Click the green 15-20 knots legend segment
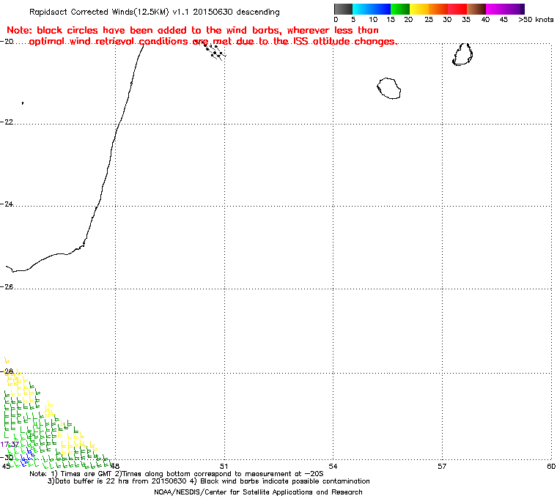Image resolution: width=557 pixels, height=504 pixels. (x=400, y=9)
